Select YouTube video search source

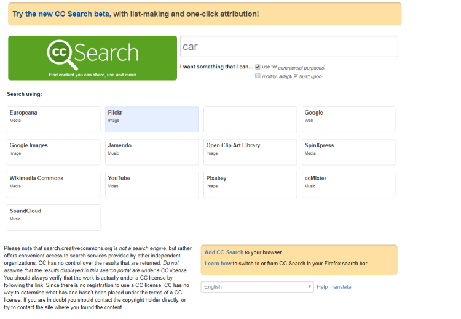click(x=152, y=184)
